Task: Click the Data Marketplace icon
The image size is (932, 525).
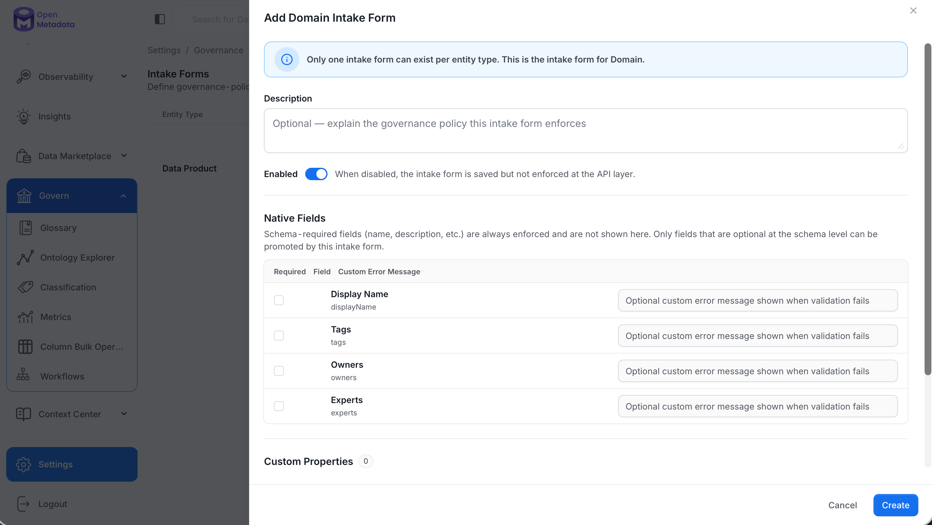Action: click(24, 156)
